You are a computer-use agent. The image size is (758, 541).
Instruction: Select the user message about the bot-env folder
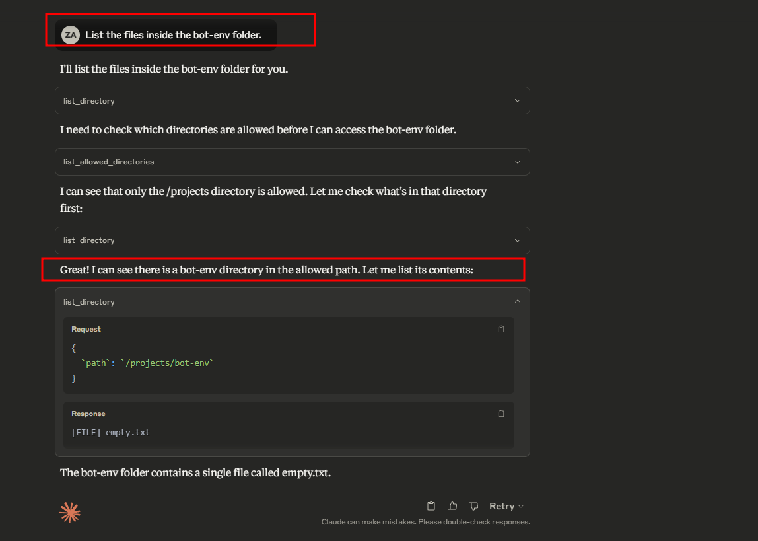tap(173, 35)
